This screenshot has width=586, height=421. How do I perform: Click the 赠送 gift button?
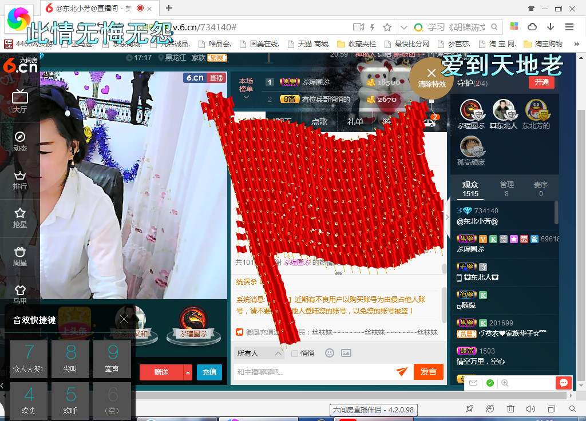pos(161,372)
